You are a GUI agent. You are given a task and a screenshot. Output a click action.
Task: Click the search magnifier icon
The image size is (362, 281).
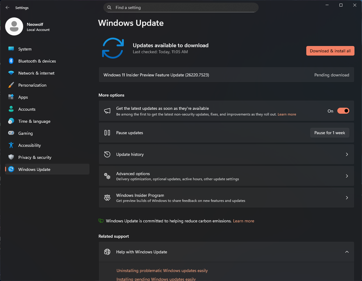pyautogui.click(x=109, y=8)
